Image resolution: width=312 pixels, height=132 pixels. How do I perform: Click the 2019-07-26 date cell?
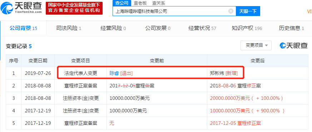click(38, 73)
